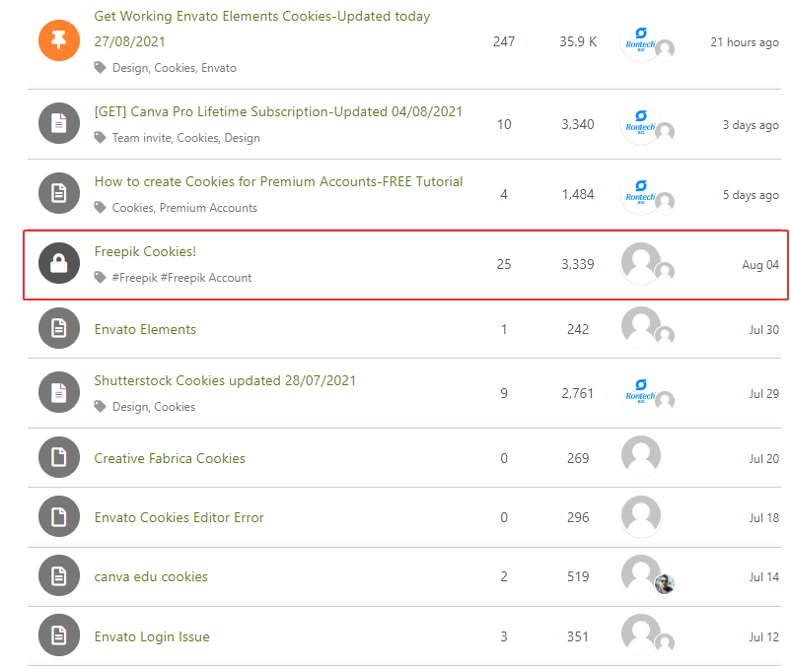This screenshot has height=666, width=791.
Task: Click the lock icon beside Freepik Cookies
Action: pos(59,263)
